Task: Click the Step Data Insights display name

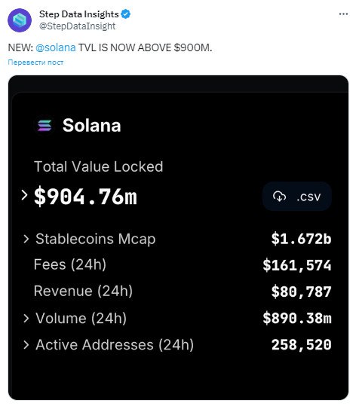Action: coord(79,14)
